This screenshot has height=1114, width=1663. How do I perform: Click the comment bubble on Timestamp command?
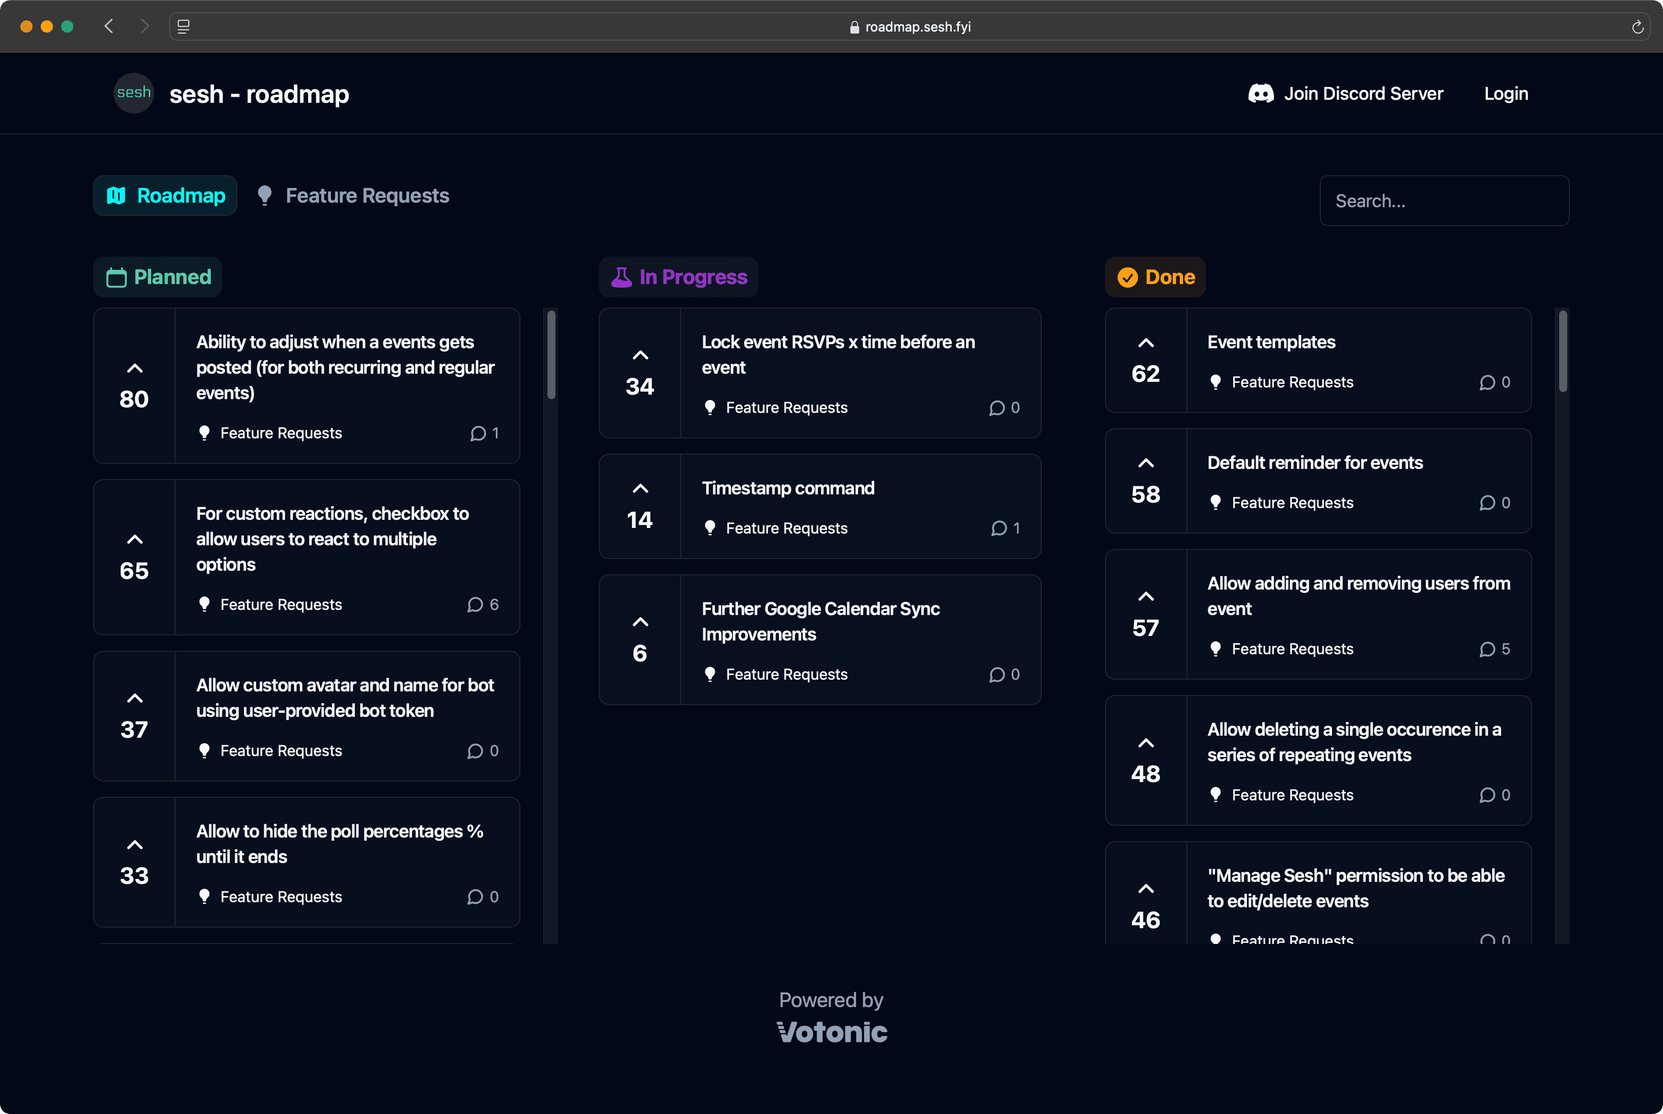pyautogui.click(x=1000, y=528)
